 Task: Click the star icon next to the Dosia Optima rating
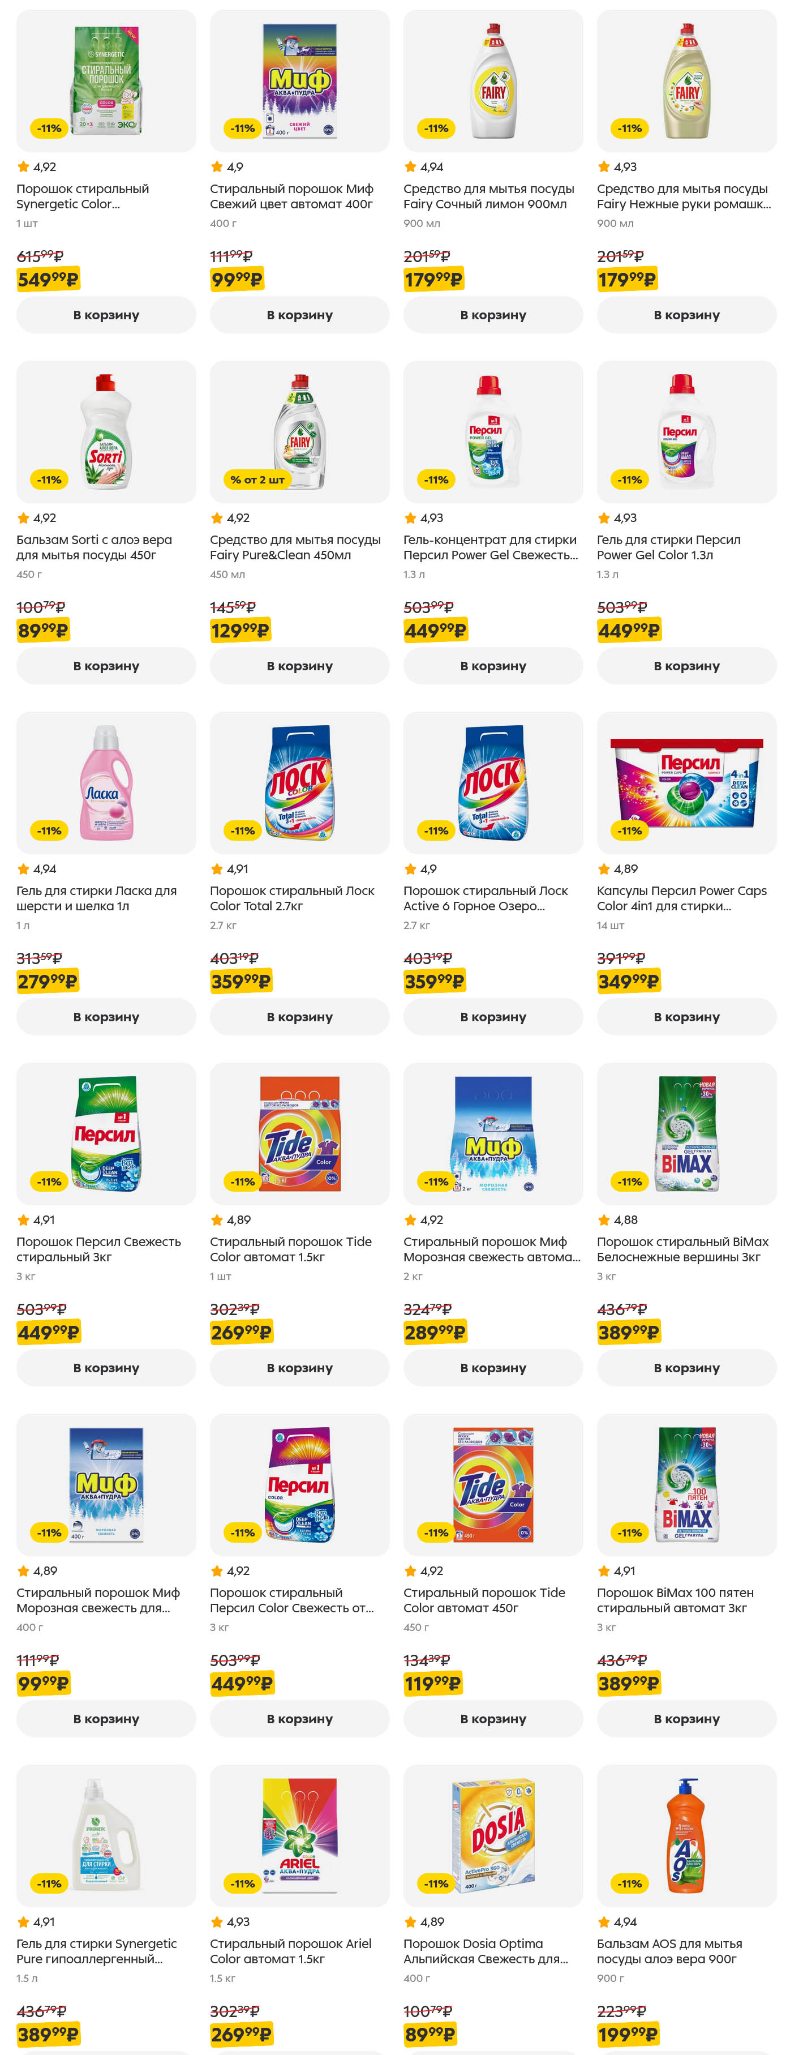click(x=410, y=1922)
